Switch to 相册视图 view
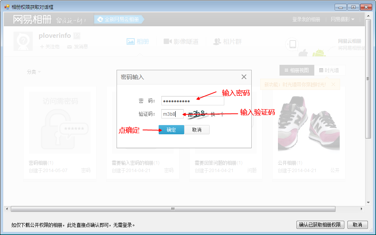The image size is (376, 235). click(296, 70)
